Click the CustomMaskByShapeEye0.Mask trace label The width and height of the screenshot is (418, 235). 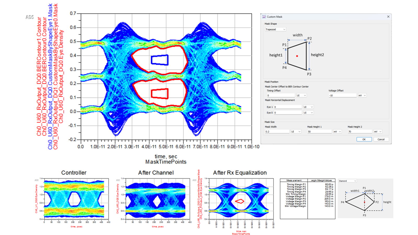coord(55,76)
